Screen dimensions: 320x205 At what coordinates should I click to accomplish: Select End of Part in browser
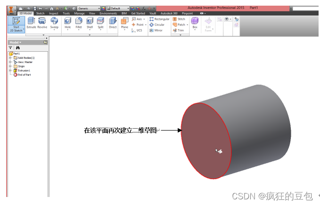pos(24,75)
